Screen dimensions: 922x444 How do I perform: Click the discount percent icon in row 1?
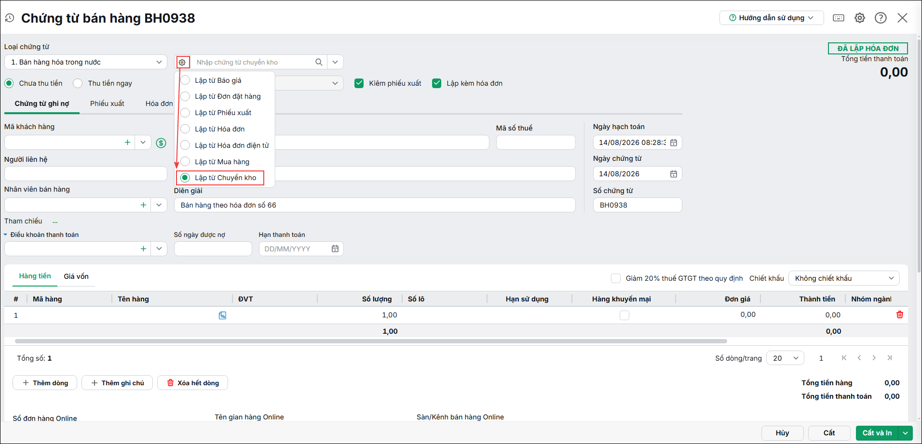[222, 315]
